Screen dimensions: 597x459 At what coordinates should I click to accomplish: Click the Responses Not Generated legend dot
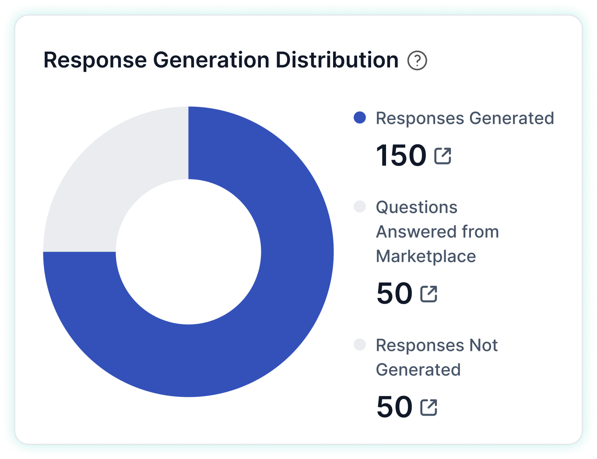pos(360,345)
